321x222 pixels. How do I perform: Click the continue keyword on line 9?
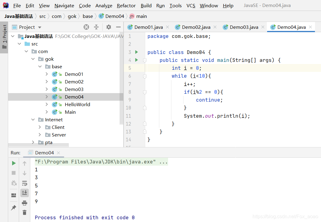tap(208, 100)
